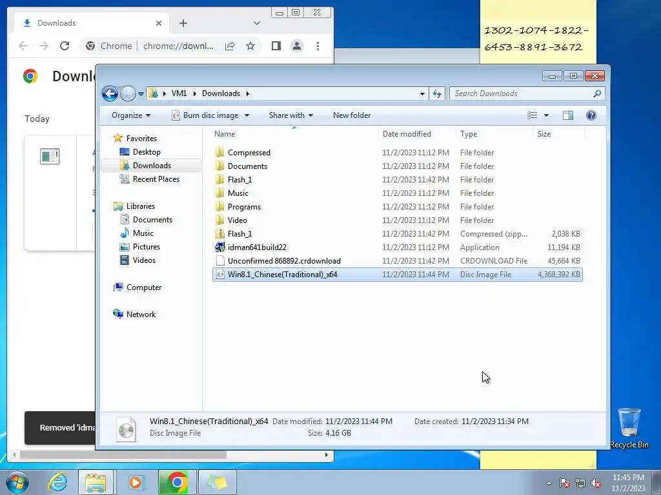Open Burn disc image dropdown arrow
The width and height of the screenshot is (661, 495).
coord(247,115)
